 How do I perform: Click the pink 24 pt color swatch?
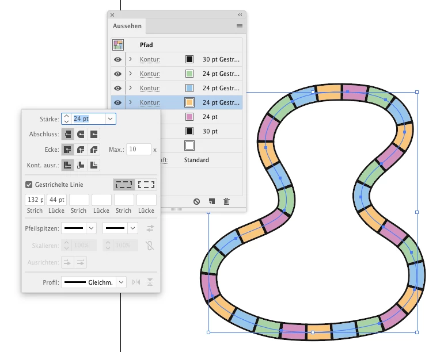click(x=189, y=117)
